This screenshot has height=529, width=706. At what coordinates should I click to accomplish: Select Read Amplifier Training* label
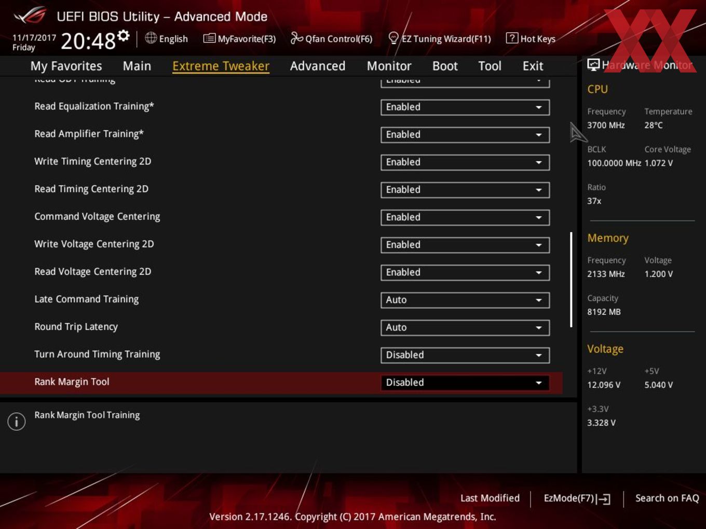[89, 134]
